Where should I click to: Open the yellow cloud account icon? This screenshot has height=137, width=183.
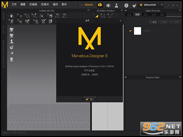click(100, 5)
